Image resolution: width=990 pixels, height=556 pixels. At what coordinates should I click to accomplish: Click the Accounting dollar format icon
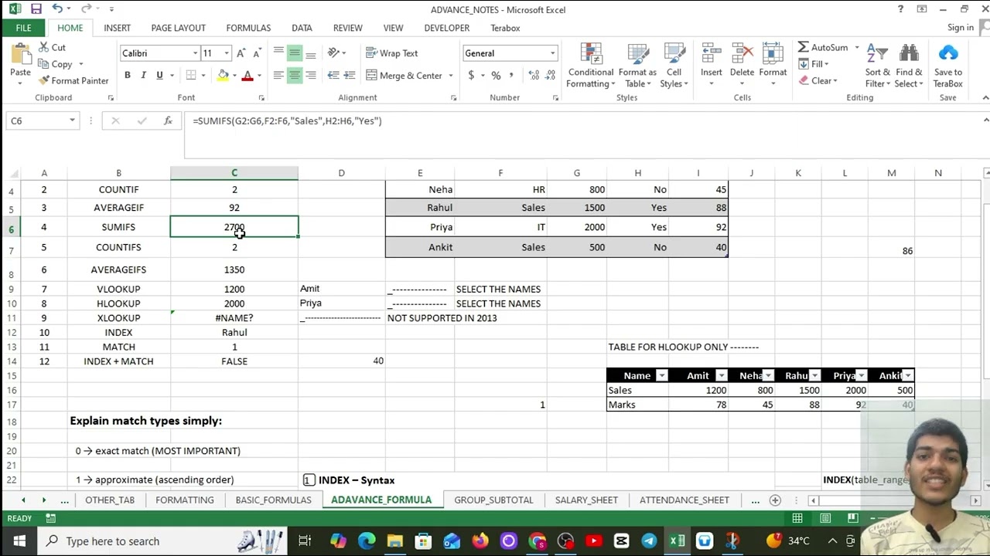[x=471, y=75]
